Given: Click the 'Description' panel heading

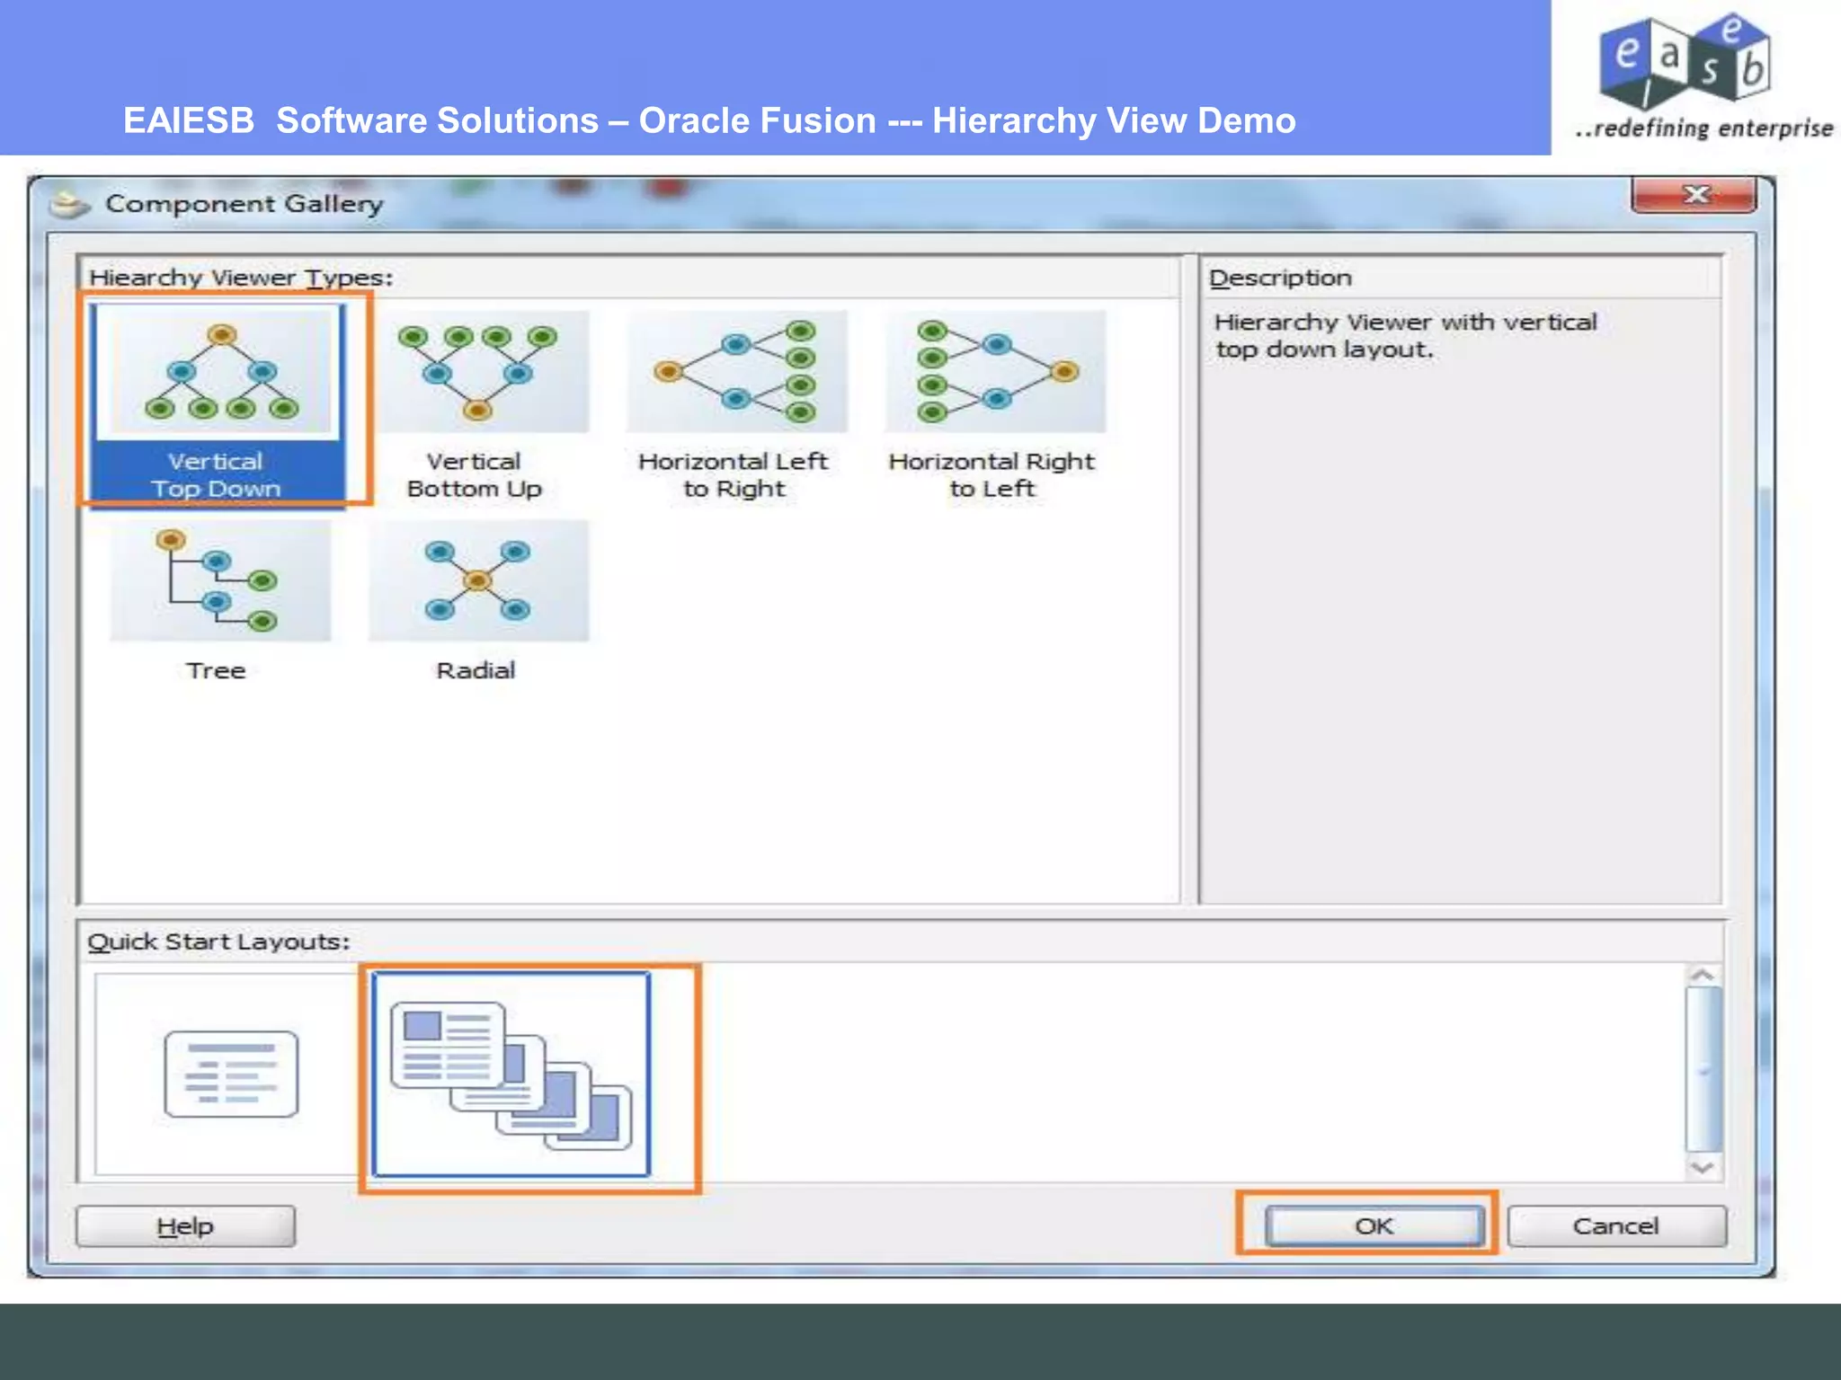Looking at the screenshot, I should (1280, 278).
